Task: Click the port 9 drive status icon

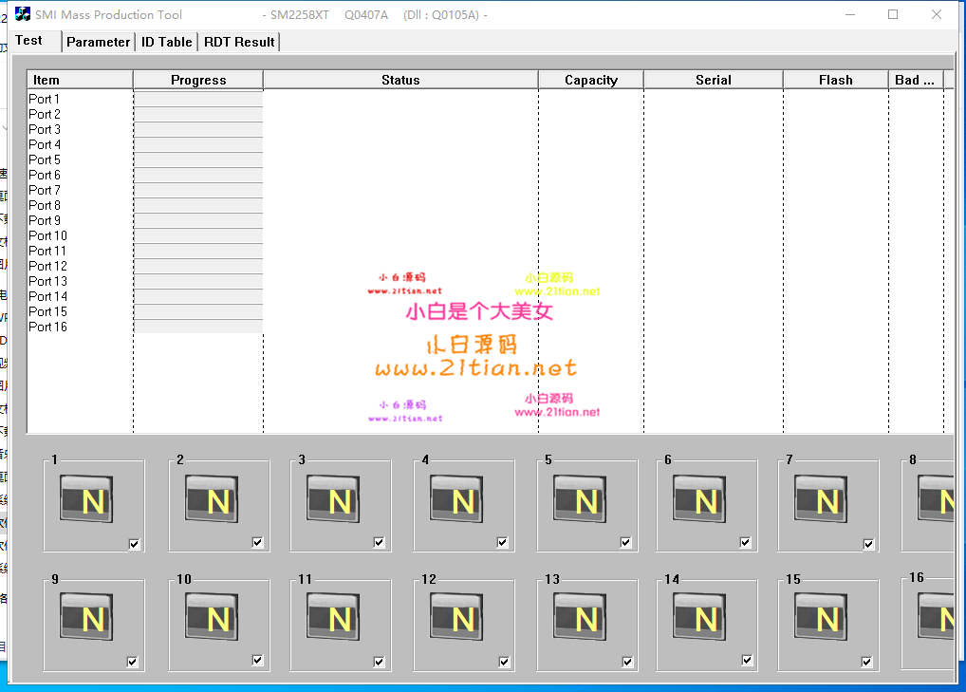Action: (86, 616)
